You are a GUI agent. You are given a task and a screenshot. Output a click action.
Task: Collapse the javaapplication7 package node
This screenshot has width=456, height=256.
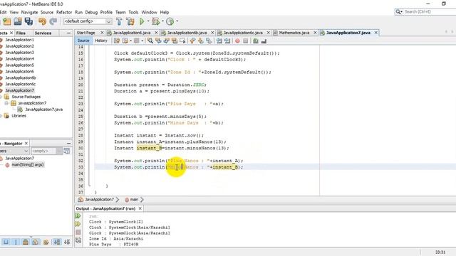click(x=6, y=103)
